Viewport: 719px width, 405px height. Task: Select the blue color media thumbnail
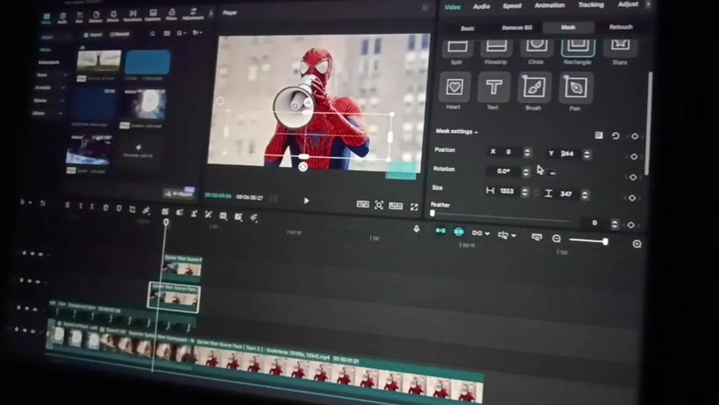click(x=147, y=62)
